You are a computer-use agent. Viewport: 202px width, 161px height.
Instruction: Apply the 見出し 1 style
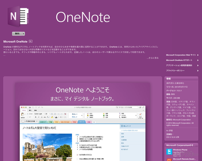pyautogui.click(x=75, y=114)
